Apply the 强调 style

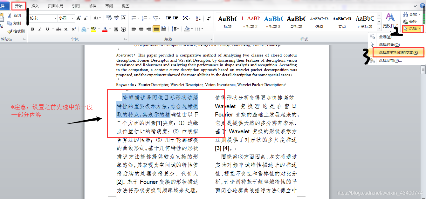click(319, 22)
